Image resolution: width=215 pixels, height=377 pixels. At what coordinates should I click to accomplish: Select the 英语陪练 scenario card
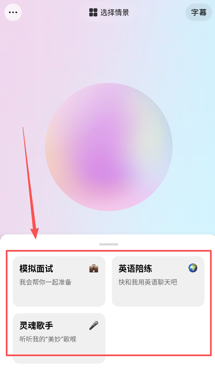(x=158, y=281)
